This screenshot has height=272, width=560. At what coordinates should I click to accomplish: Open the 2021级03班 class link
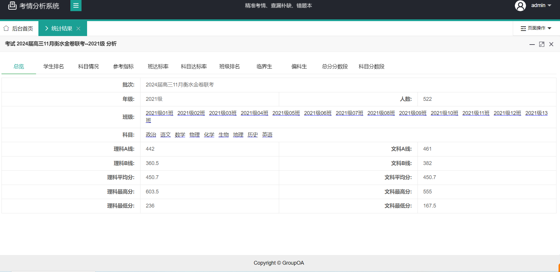pos(223,113)
